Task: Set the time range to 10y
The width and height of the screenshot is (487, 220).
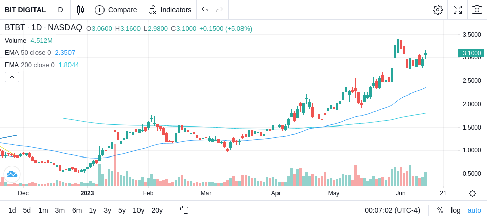Action: (x=138, y=211)
